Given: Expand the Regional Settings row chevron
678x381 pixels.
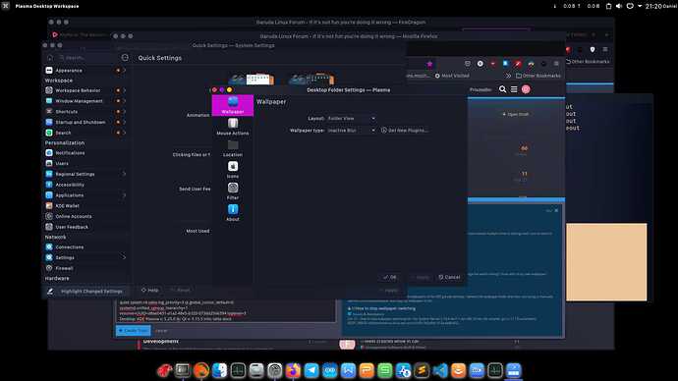Looking at the screenshot, I should (124, 174).
